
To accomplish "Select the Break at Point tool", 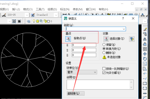I will pyautogui.click(x=145, y=84).
